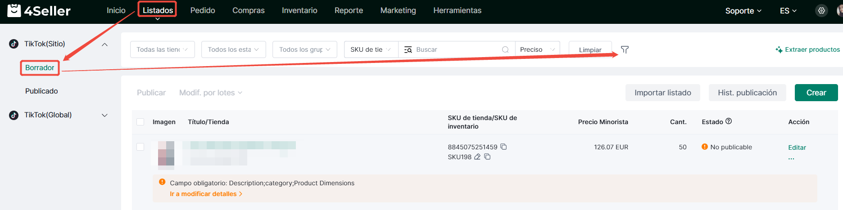Go to the Pedido menu
Viewport: 843px width, 210px height.
coord(203,10)
